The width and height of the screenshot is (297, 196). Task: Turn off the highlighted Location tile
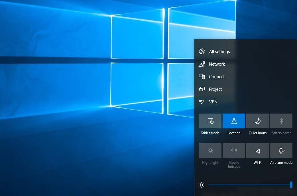[x=234, y=121]
